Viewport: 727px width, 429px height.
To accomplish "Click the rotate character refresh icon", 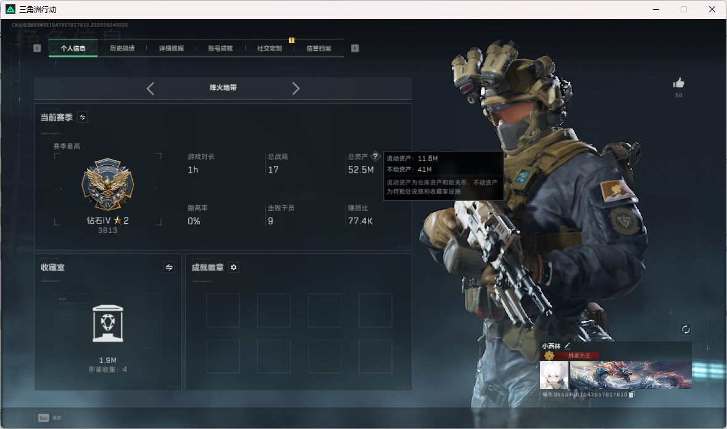I will pos(686,329).
